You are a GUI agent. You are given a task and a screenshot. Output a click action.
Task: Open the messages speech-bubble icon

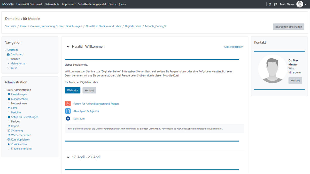click(275, 4)
